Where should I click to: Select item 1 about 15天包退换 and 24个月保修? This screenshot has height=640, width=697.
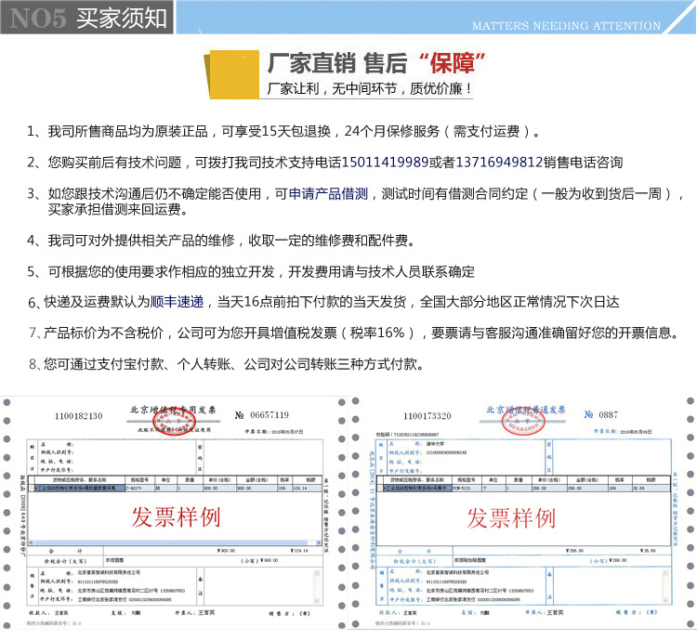pyautogui.click(x=283, y=132)
